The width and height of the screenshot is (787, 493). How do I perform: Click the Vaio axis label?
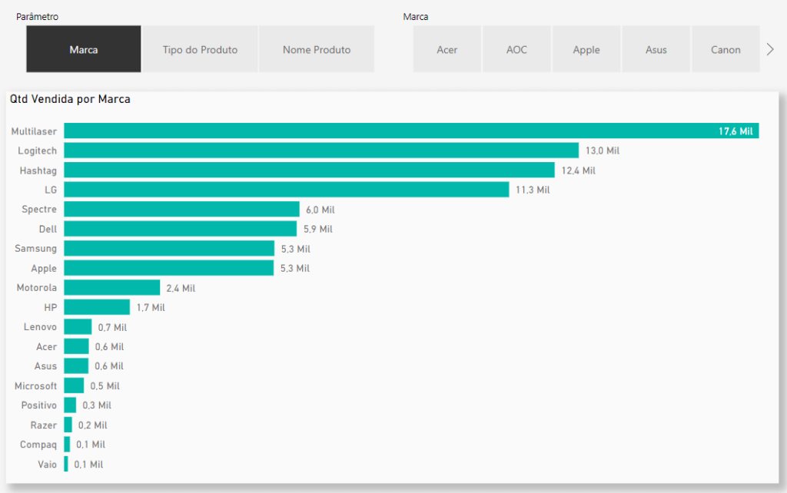click(47, 465)
